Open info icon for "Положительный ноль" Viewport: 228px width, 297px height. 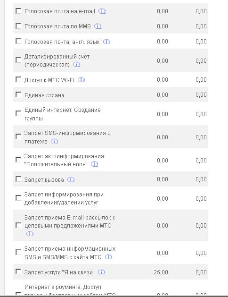point(94,164)
